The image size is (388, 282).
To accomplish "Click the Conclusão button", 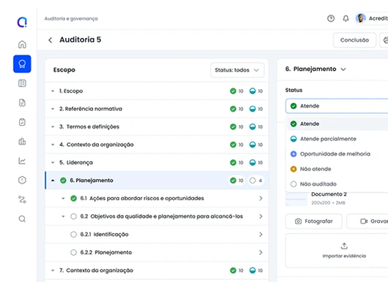I will coord(354,40).
